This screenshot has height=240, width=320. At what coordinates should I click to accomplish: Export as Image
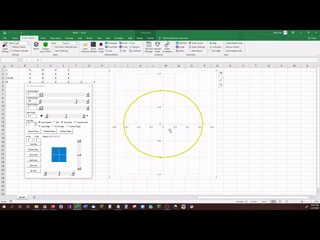coord(180,47)
